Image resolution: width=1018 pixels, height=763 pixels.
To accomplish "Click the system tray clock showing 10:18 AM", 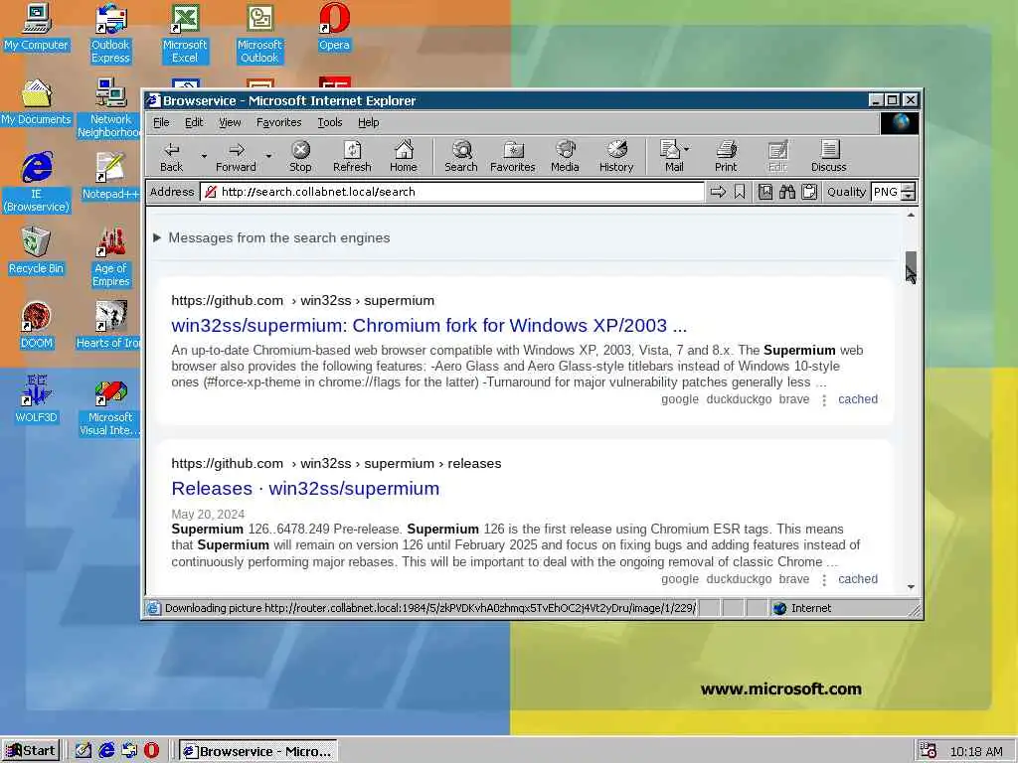I will [x=976, y=751].
